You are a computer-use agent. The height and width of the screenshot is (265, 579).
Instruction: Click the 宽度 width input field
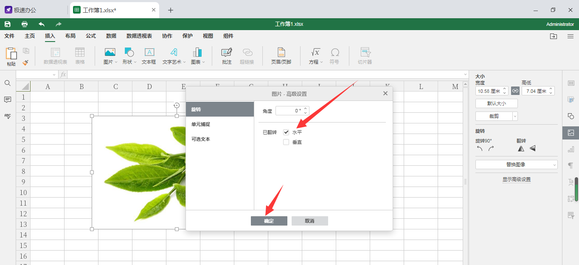(489, 91)
